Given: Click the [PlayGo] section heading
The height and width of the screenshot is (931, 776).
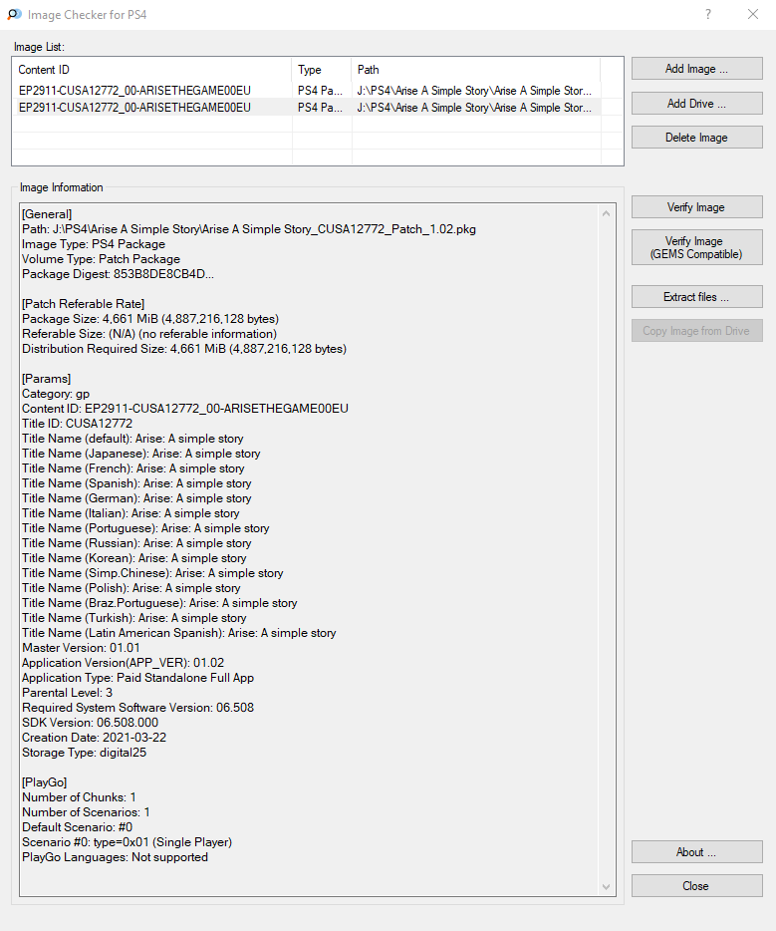Looking at the screenshot, I should pos(45,782).
